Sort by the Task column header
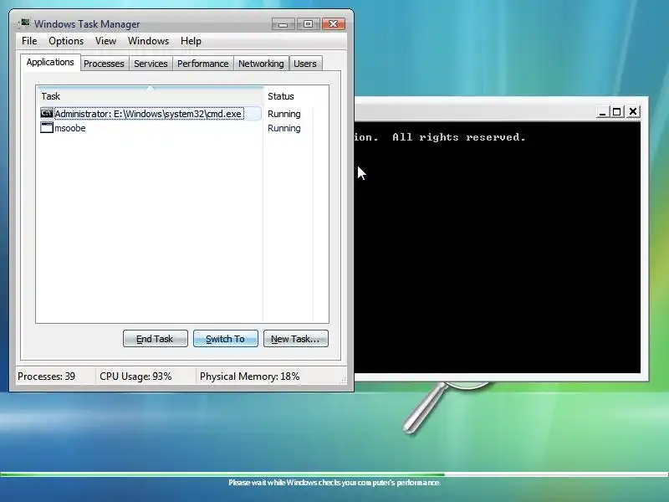 [x=151, y=96]
